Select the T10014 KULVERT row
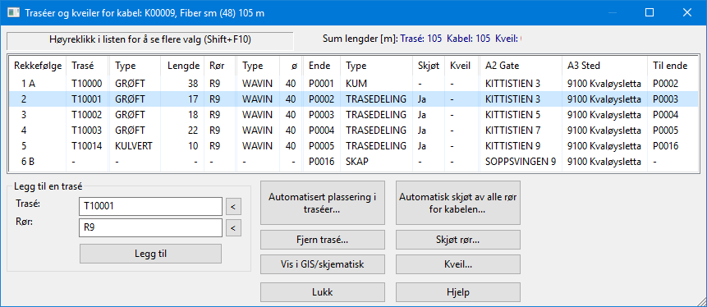The width and height of the screenshot is (707, 307). coord(354,146)
